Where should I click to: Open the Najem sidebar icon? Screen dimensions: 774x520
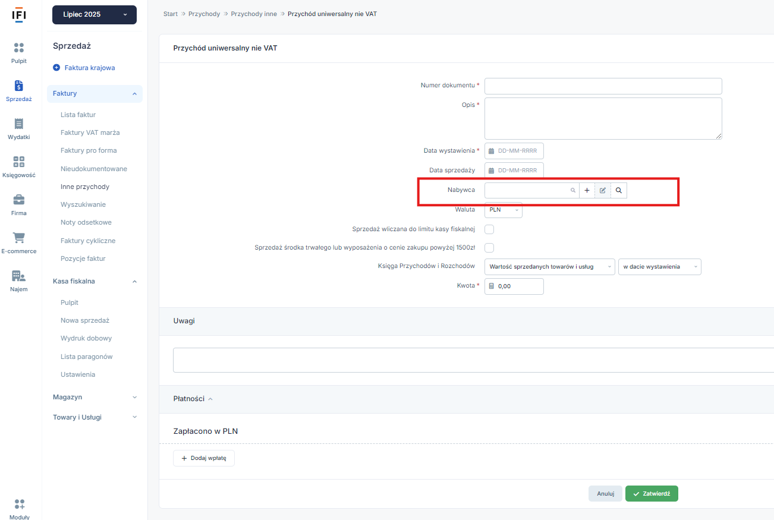click(x=19, y=276)
